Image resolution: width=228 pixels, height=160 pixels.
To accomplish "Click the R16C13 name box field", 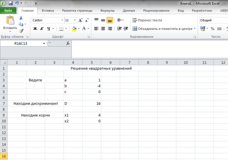I will pyautogui.click(x=21, y=44).
